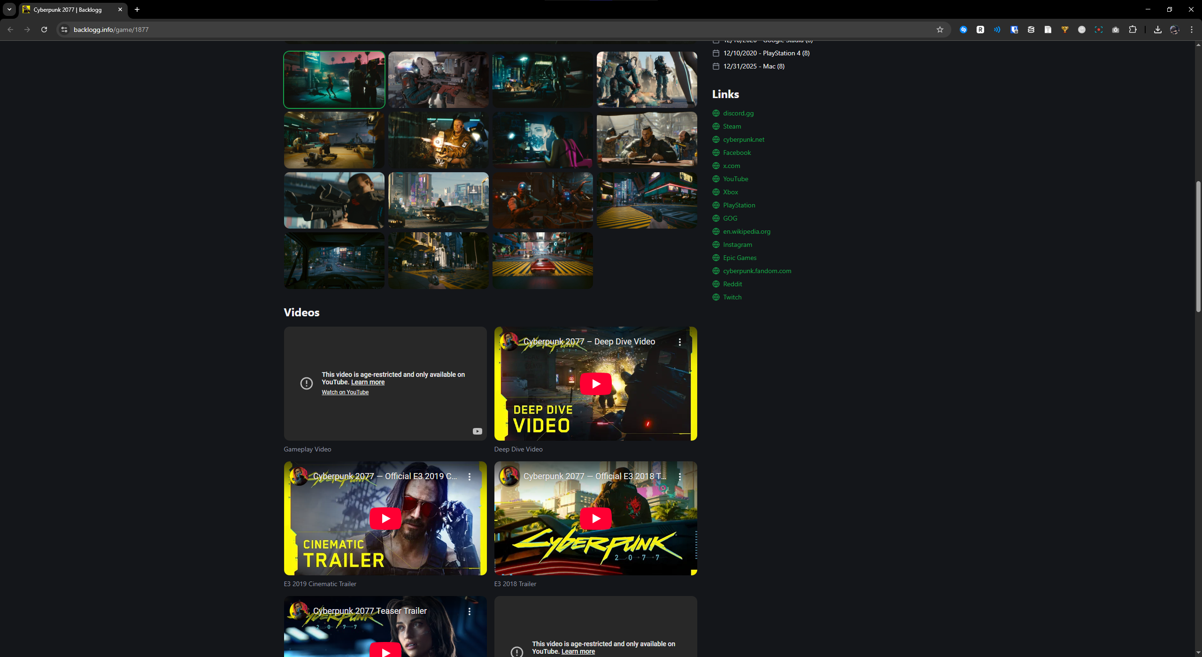This screenshot has width=1202, height=657.
Task: Expand the tab search dropdown arrow
Action: coord(9,9)
